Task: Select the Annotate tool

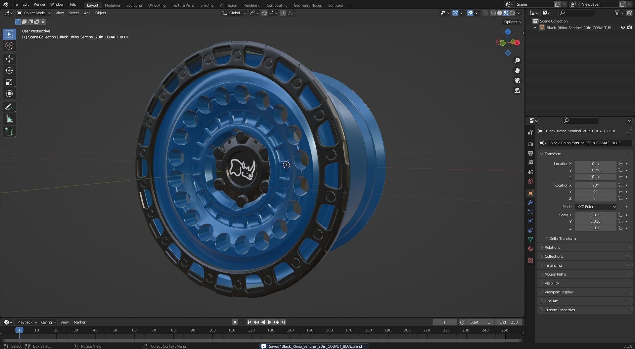Action: pyautogui.click(x=9, y=107)
